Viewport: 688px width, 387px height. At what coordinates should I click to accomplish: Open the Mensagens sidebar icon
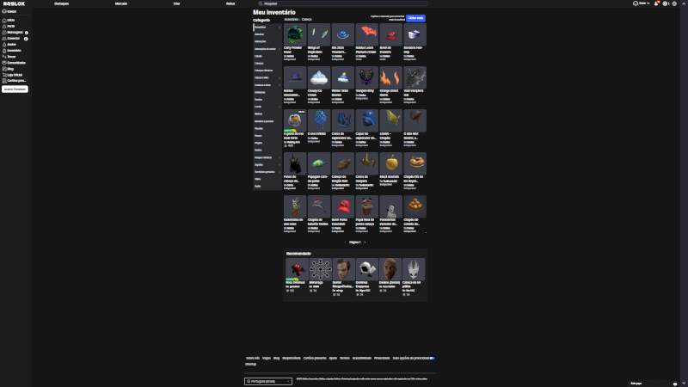tap(4, 33)
